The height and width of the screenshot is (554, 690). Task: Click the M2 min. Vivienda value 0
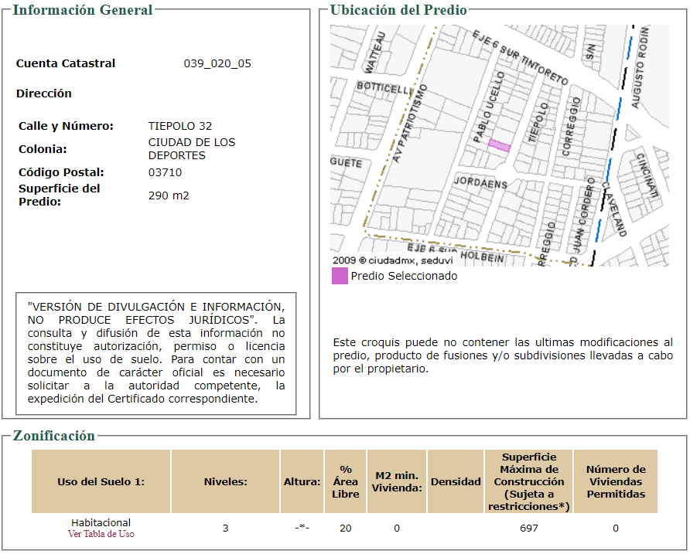(397, 528)
